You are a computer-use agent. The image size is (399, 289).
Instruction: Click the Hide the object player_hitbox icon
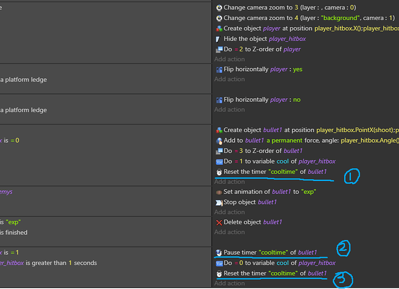(218, 39)
